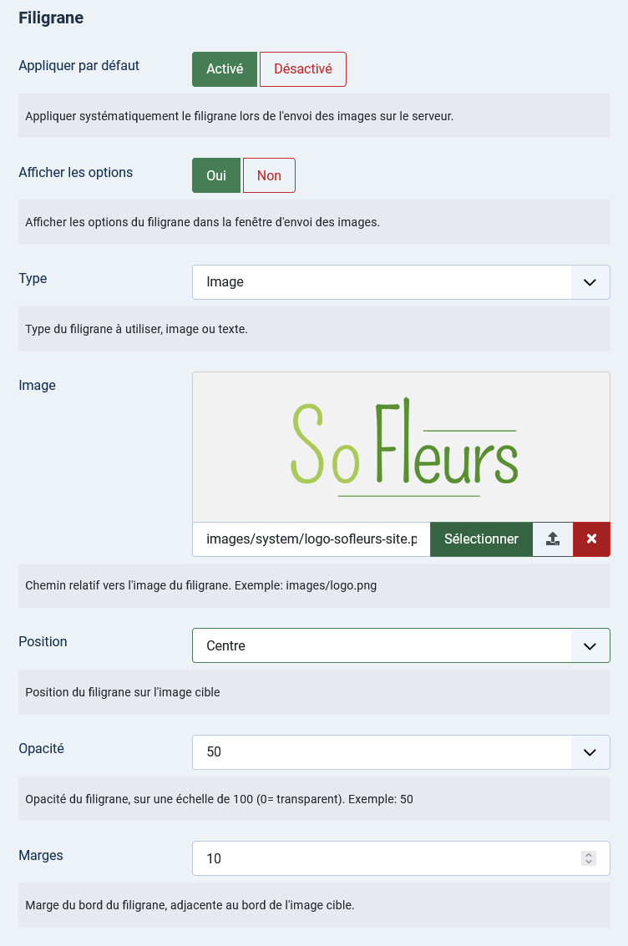Click the Marges spinner down arrow
Viewport: 628px width, 946px height.
click(589, 863)
